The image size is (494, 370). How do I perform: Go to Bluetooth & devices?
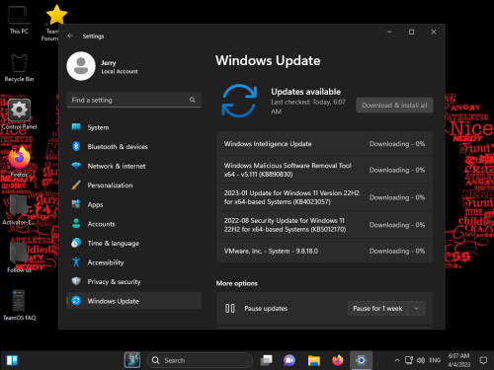pyautogui.click(x=133, y=146)
